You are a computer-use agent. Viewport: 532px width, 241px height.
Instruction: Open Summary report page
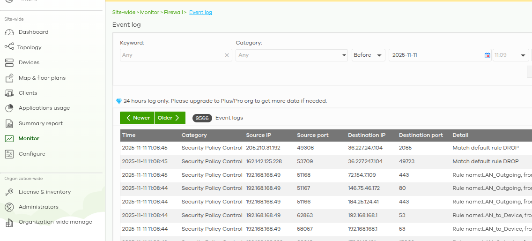click(x=41, y=123)
